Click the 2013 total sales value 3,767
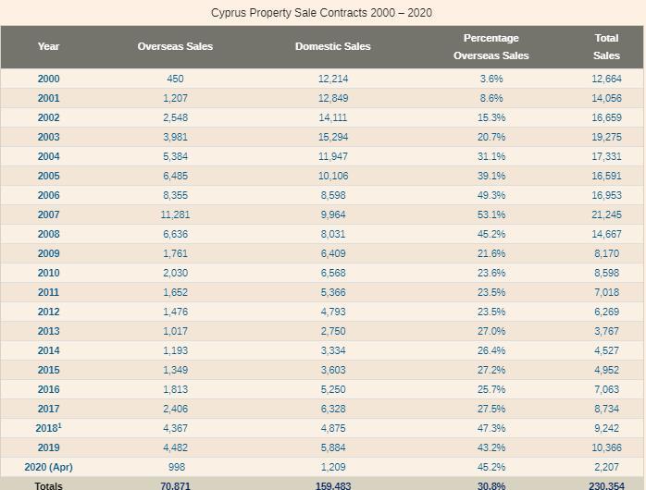This screenshot has height=490, width=646. pyautogui.click(x=606, y=331)
